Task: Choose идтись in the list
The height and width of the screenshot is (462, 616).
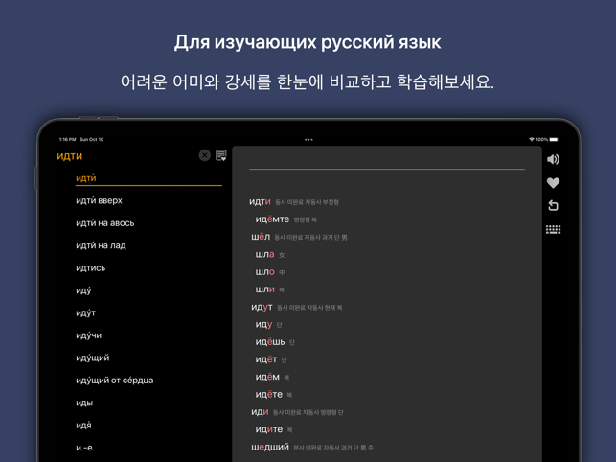Action: [x=90, y=268]
